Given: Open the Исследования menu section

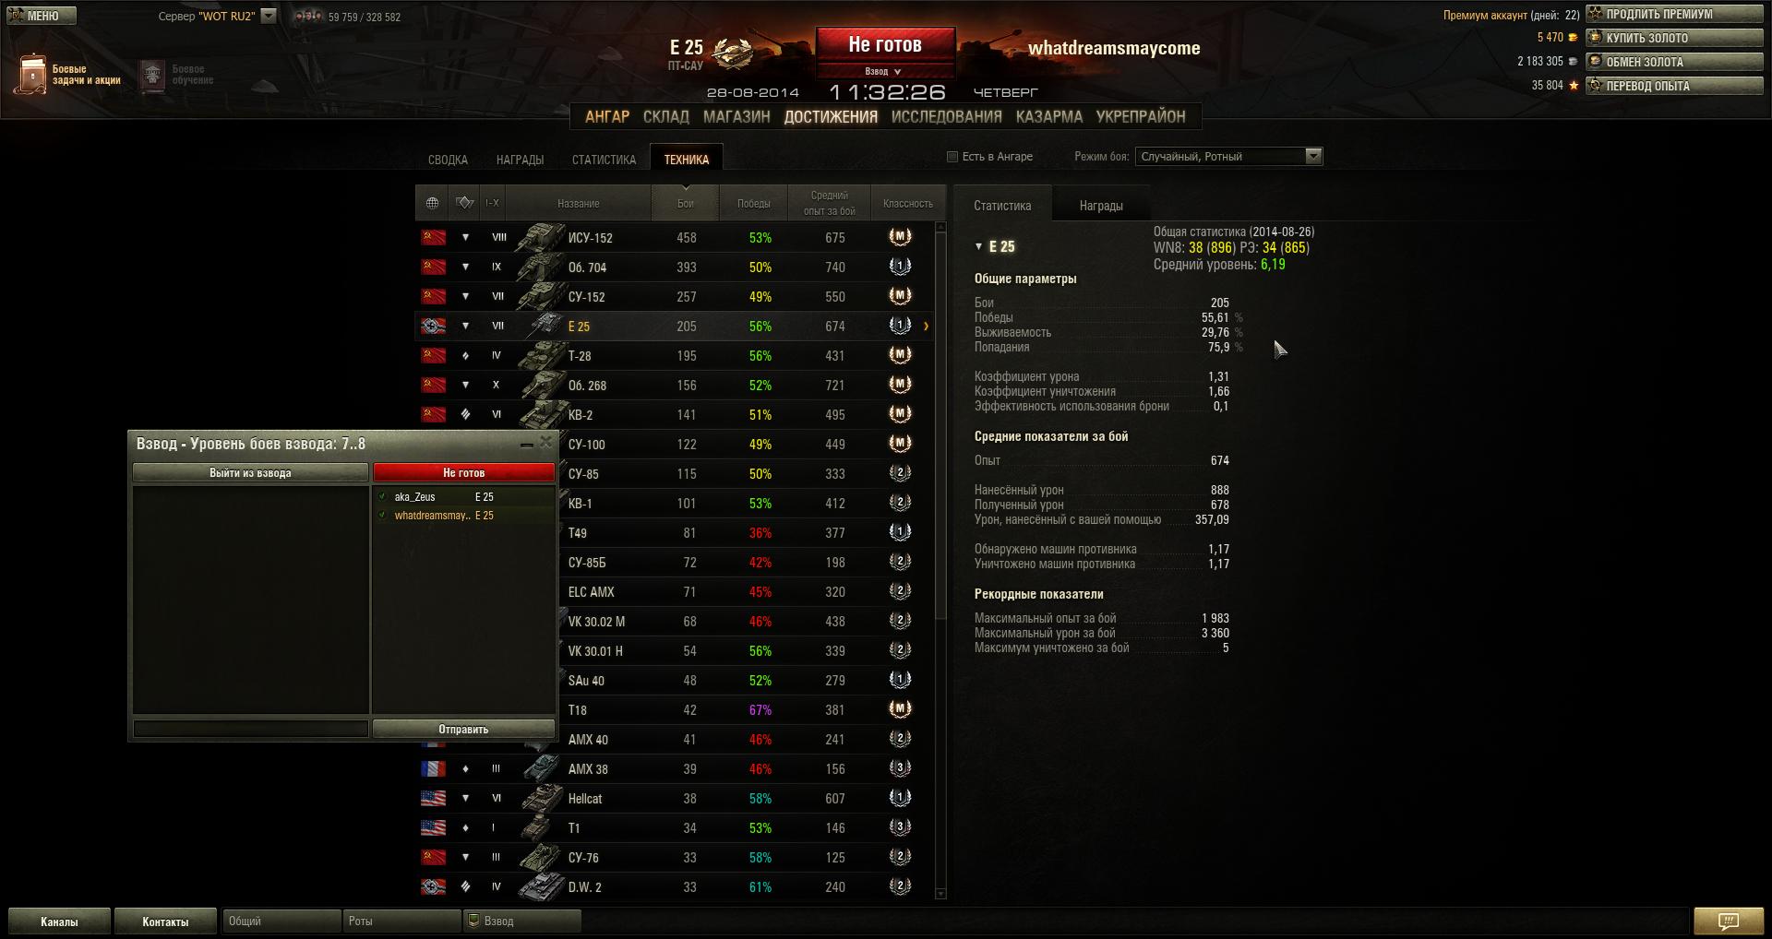Looking at the screenshot, I should point(946,117).
